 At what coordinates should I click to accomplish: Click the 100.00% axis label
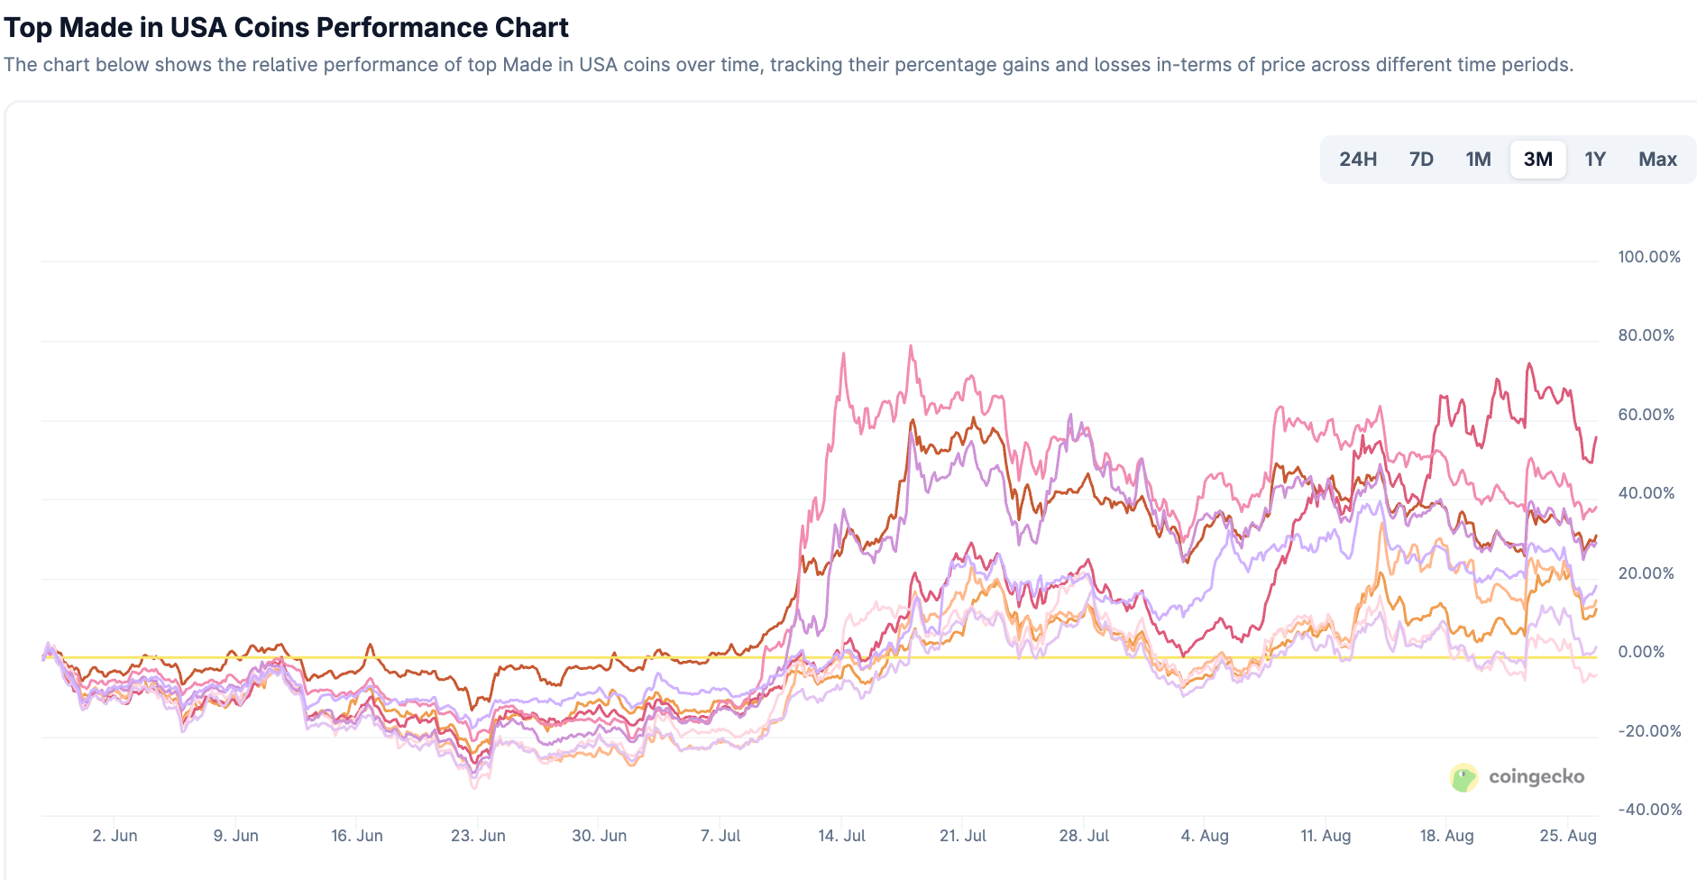(1648, 257)
